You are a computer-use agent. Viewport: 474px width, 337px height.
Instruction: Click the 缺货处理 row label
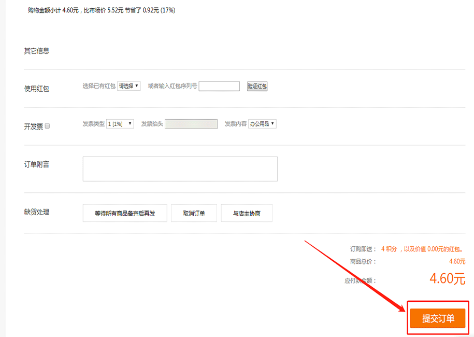pyautogui.click(x=36, y=212)
